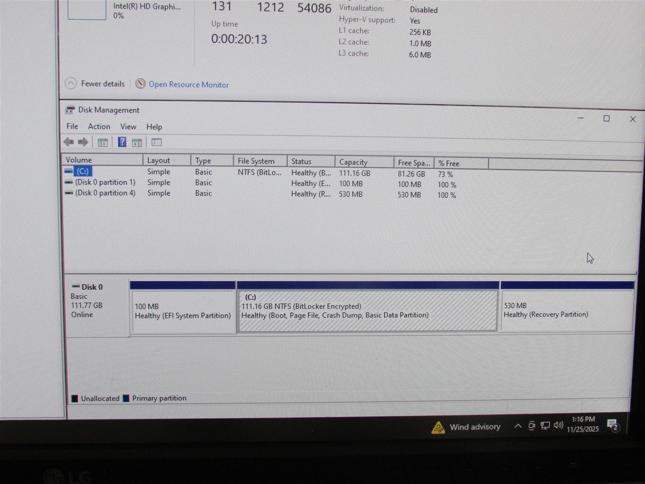Click the 81.26 GB free space cell
Viewport: 645px width, 484px height.
tap(411, 174)
